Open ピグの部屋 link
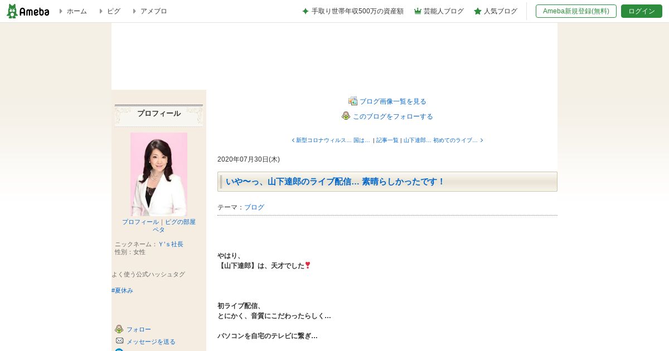Screen dimensions: 669x351 click(x=180, y=222)
